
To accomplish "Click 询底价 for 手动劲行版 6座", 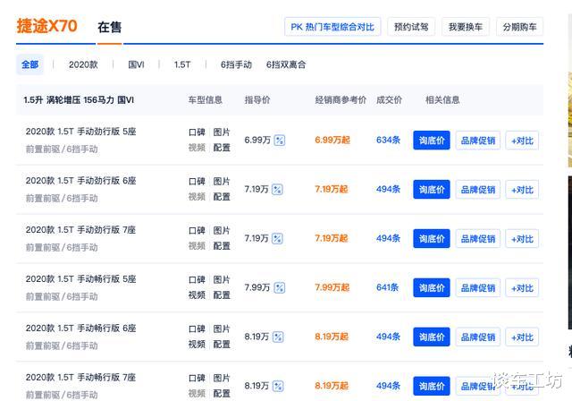I will pyautogui.click(x=432, y=190).
